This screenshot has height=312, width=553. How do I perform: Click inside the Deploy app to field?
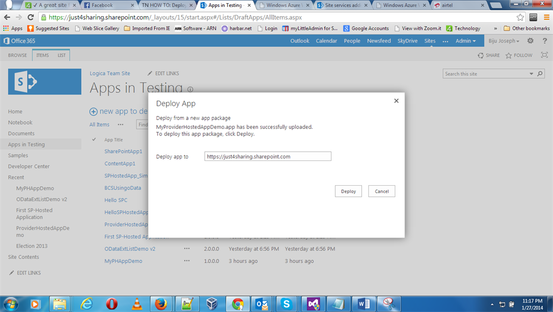click(x=267, y=156)
